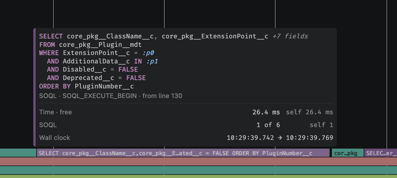The height and width of the screenshot is (178, 397).
Task: Click the self 1 SOQL value
Action: (x=321, y=125)
